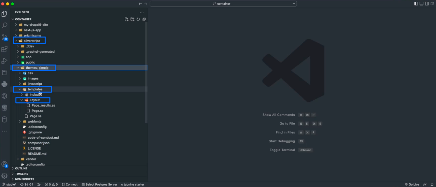Screen dimensions: 436x187
Task: Expand the webfonts folder
Action: point(20,122)
